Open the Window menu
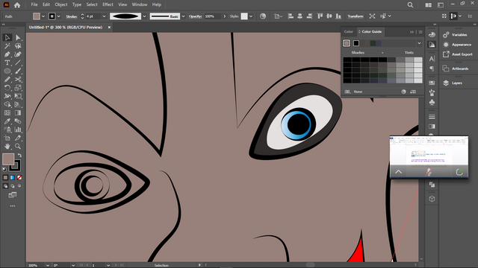478x268 pixels. [140, 4]
